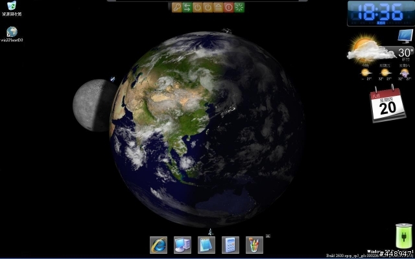
Task: Click the eject icon in top dock
Action: (x=219, y=8)
